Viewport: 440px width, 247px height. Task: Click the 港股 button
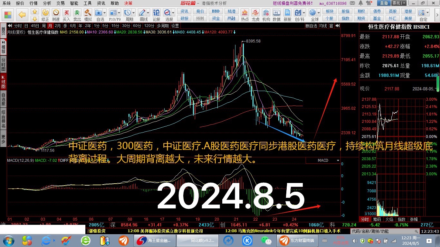click(408, 11)
